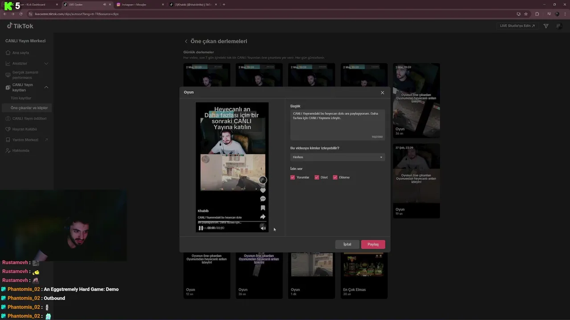Pause the clip preview video
570x320 pixels.
[201, 228]
